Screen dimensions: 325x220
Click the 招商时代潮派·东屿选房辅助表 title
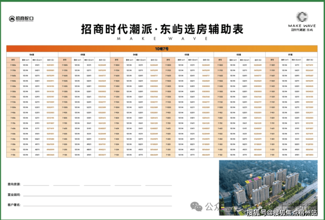(162, 29)
